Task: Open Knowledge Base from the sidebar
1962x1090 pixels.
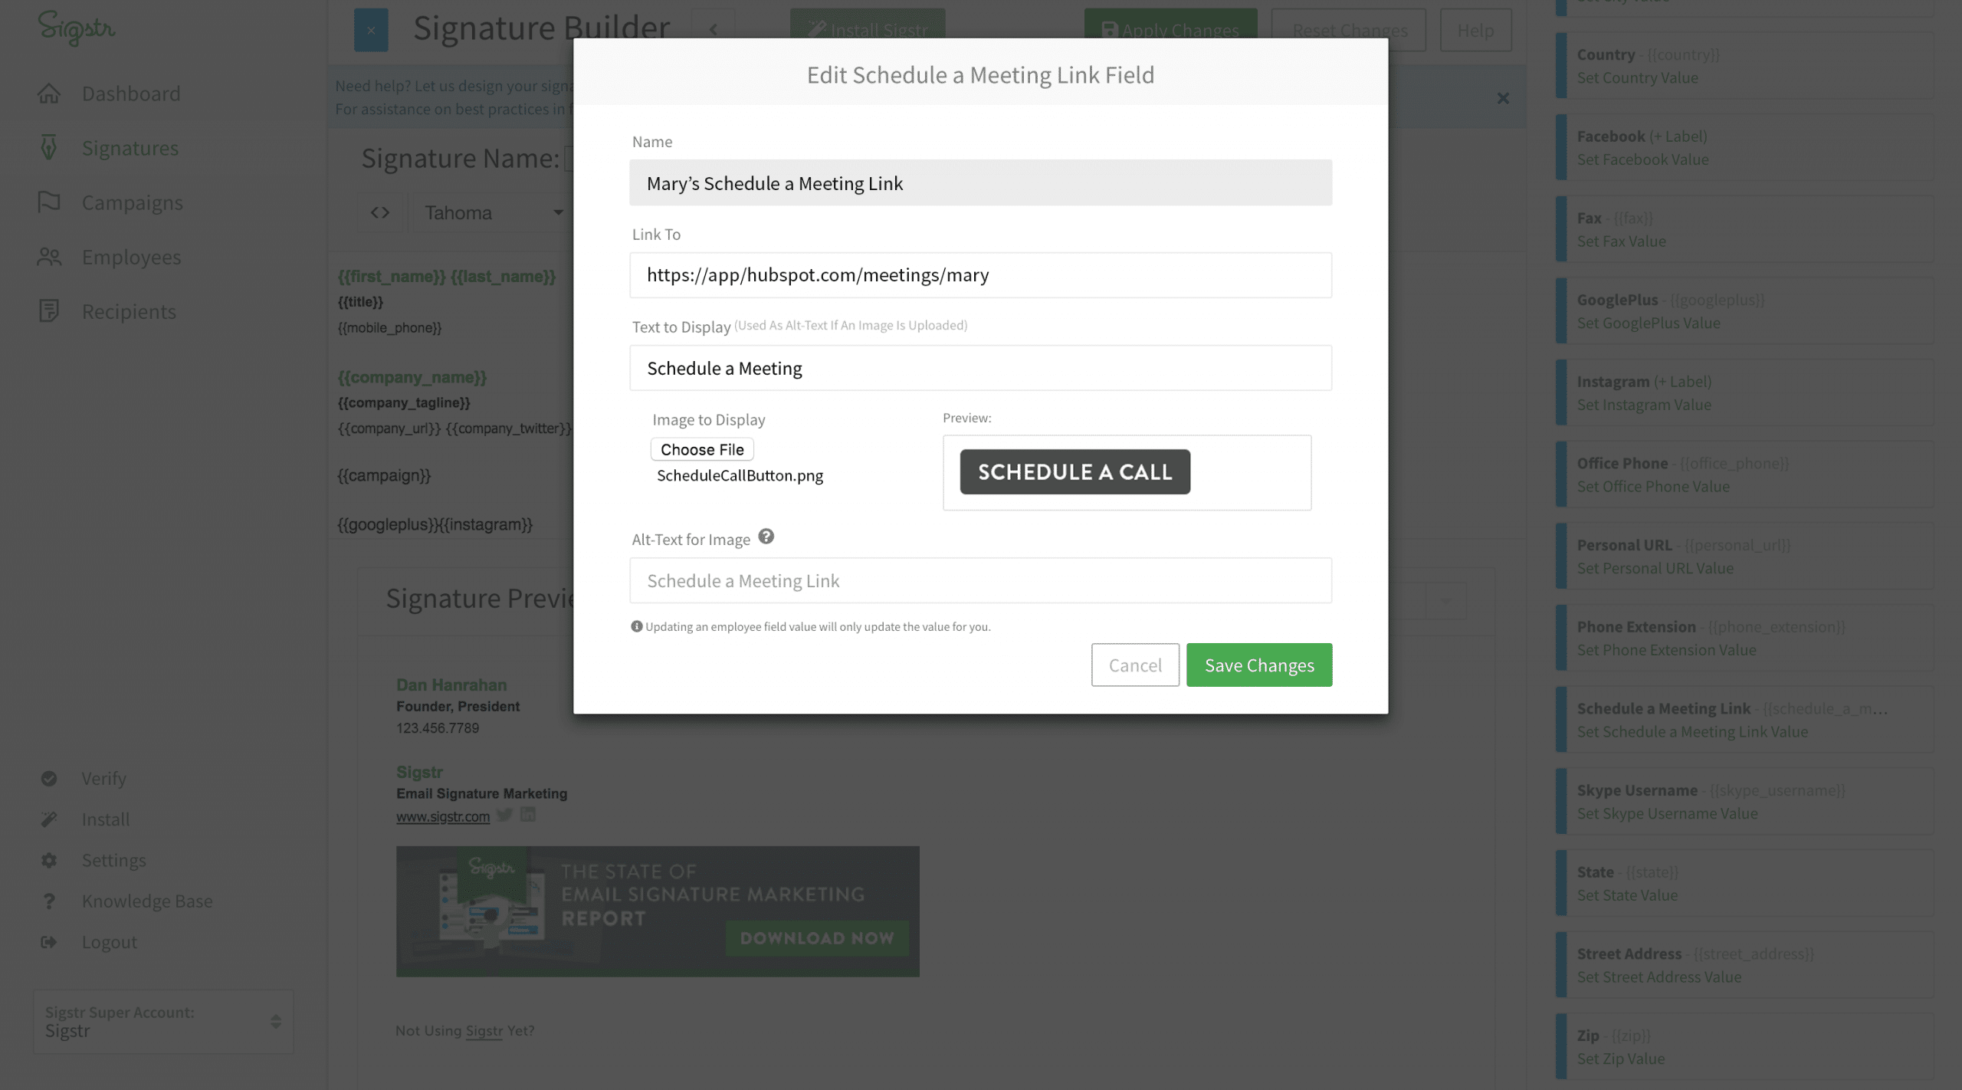Action: point(146,901)
